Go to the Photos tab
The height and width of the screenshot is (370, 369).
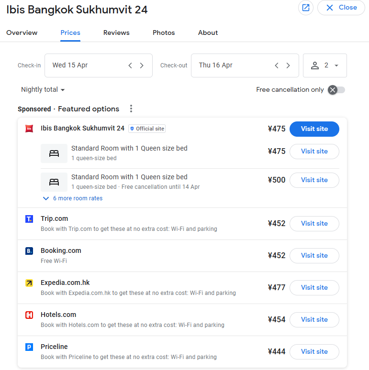point(164,33)
